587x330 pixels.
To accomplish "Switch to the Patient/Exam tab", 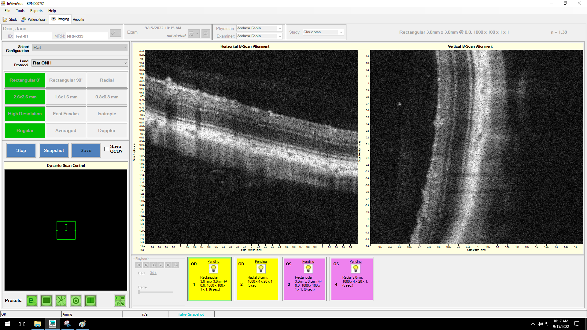I will point(34,19).
